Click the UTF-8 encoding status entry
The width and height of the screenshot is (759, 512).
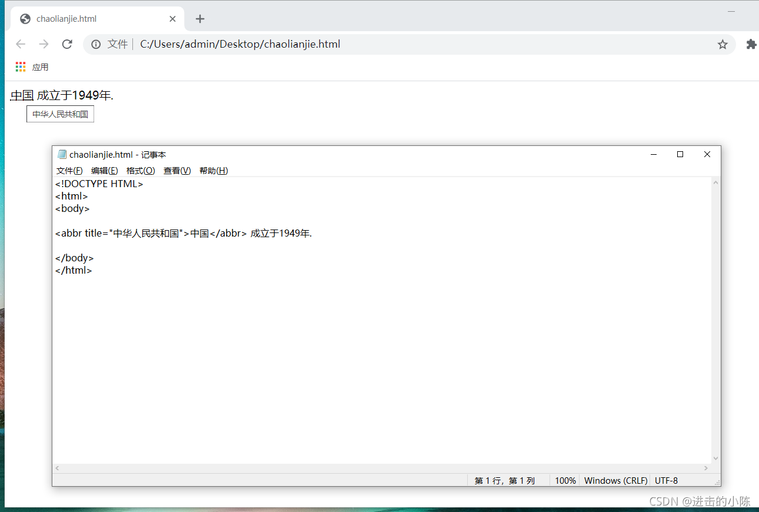pos(667,481)
